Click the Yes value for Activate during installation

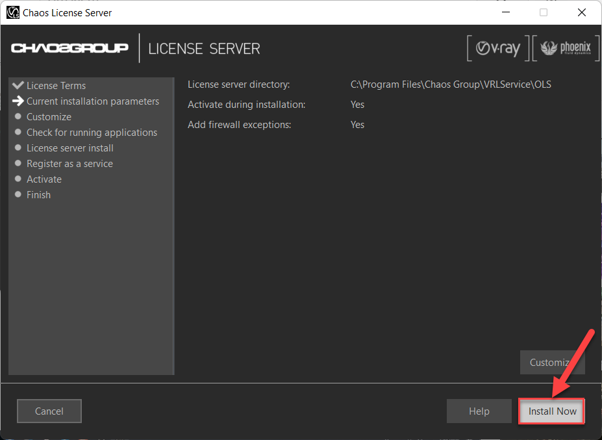pyautogui.click(x=357, y=105)
